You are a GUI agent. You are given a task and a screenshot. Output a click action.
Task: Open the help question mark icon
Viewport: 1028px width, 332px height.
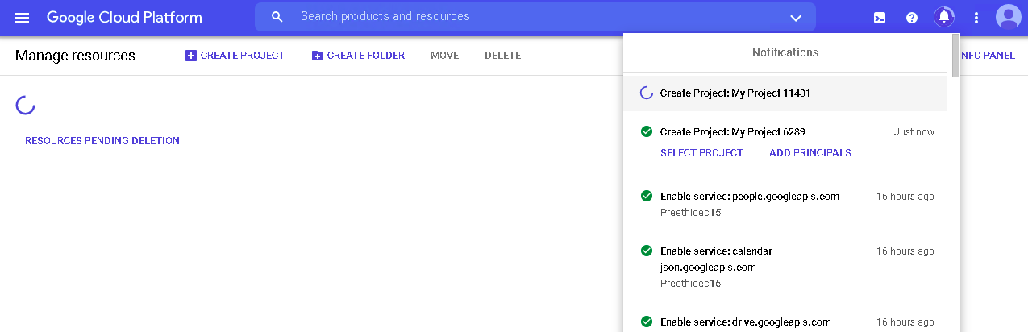click(912, 17)
